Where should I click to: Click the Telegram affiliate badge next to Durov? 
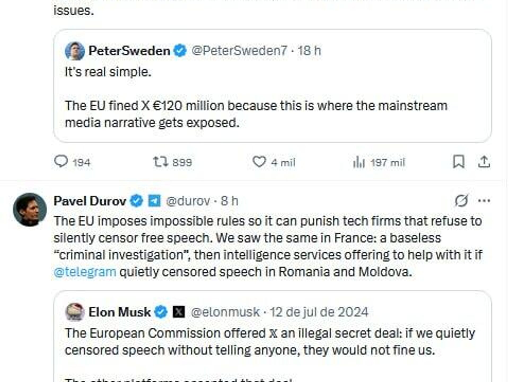[154, 201]
